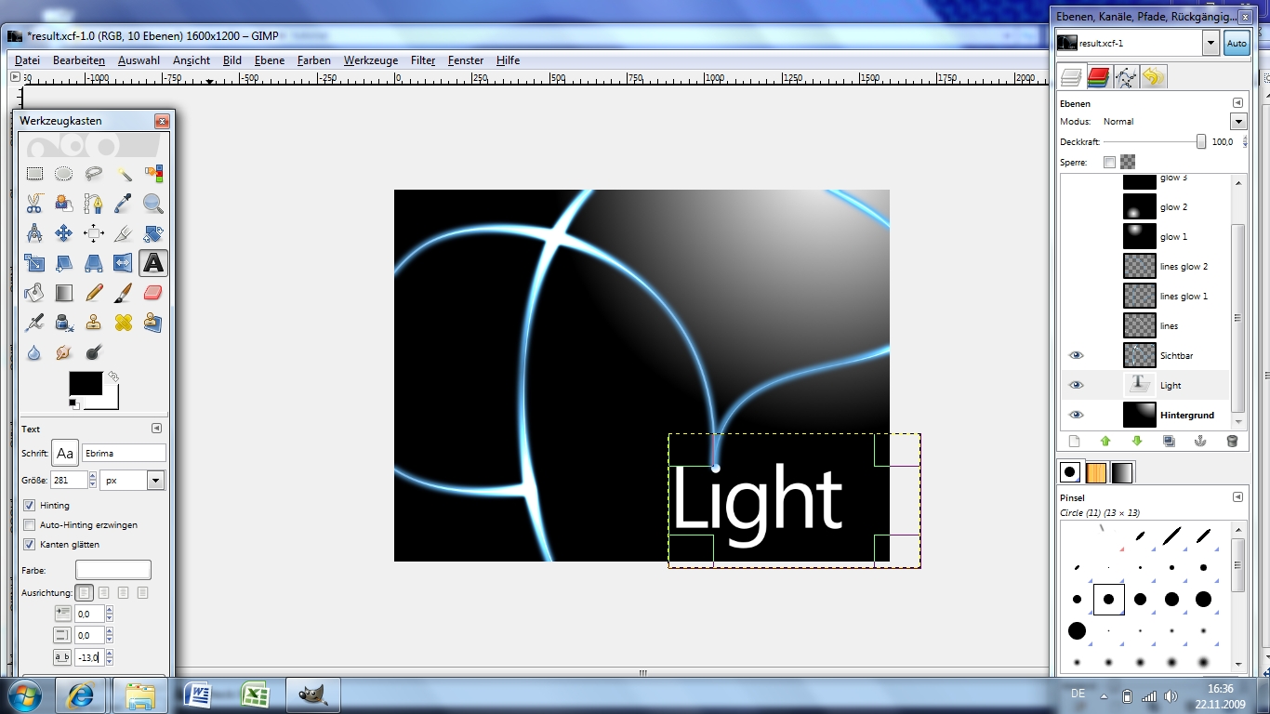
Task: Select the Scissors Select tool
Action: (x=34, y=203)
